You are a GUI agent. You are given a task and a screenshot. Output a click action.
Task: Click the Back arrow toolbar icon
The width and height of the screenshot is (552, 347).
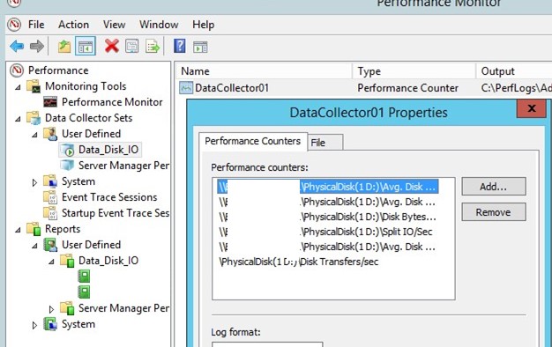click(x=17, y=46)
